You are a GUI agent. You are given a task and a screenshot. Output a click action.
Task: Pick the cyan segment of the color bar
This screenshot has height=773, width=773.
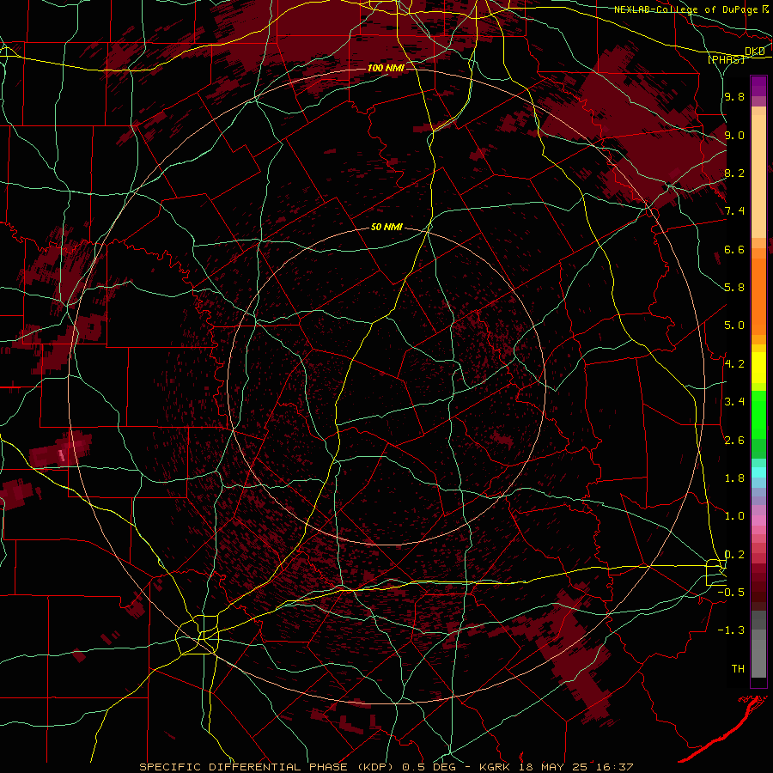(x=758, y=472)
